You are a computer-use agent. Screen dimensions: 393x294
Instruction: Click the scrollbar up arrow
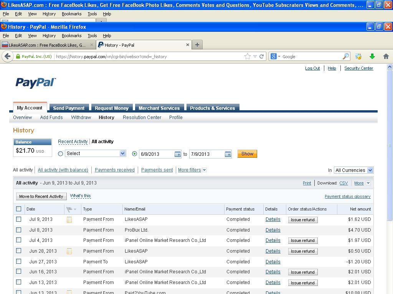(x=390, y=67)
